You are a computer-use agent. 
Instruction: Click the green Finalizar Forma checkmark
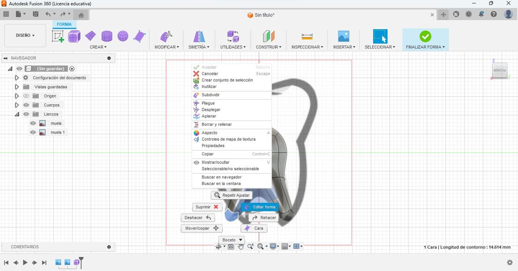pyautogui.click(x=425, y=36)
